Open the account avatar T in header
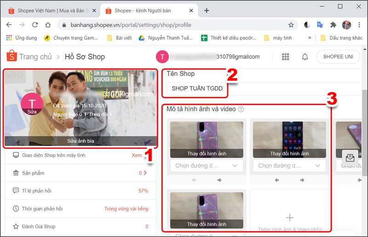The width and height of the screenshot is (368, 237). (x=162, y=57)
